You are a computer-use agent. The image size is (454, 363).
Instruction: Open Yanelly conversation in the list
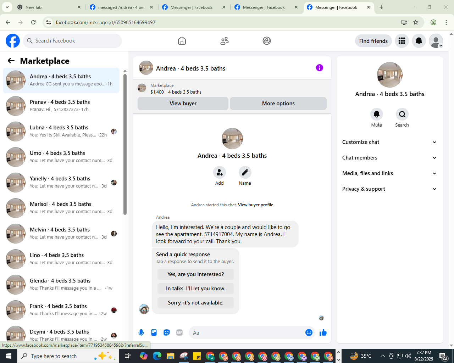click(x=61, y=183)
